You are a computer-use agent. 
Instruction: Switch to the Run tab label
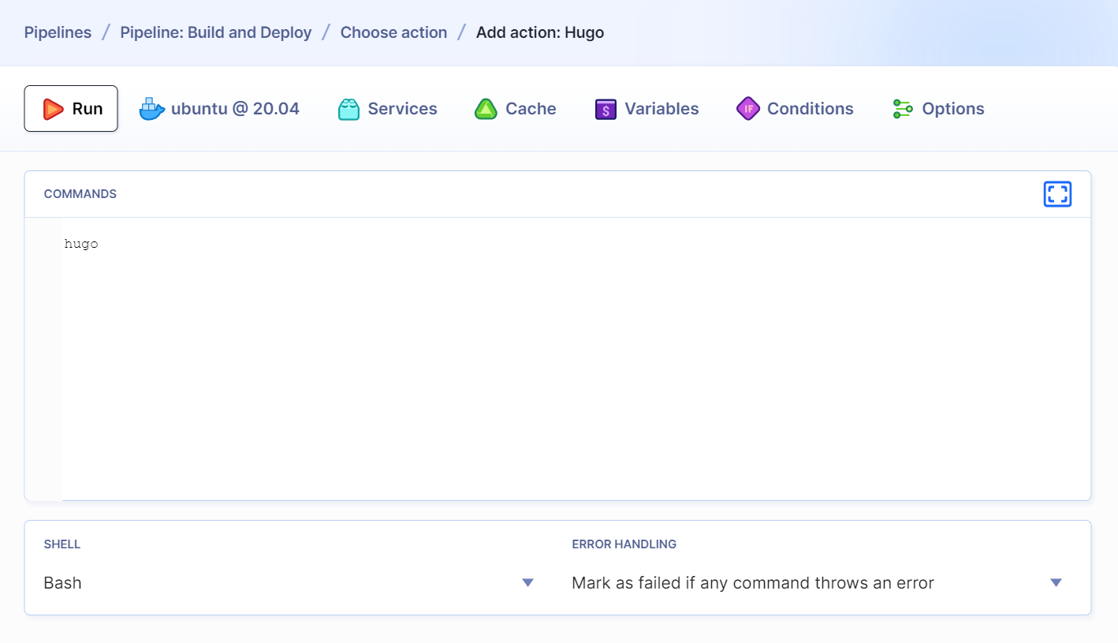[88, 109]
